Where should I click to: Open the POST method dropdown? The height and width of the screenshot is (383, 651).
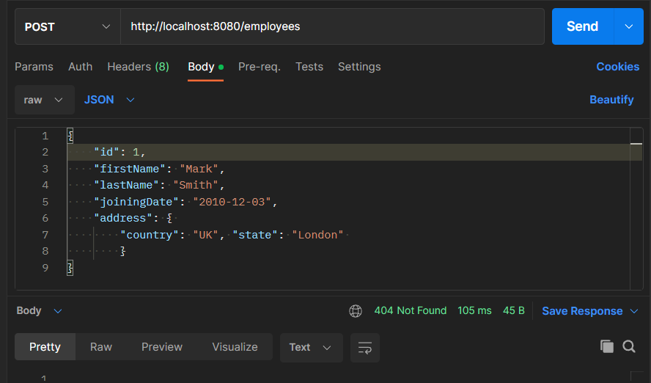67,26
